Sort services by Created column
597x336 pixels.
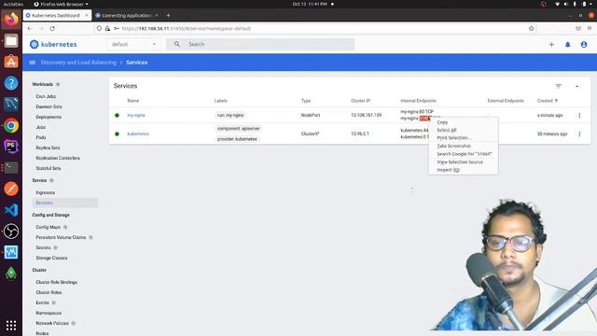(548, 101)
